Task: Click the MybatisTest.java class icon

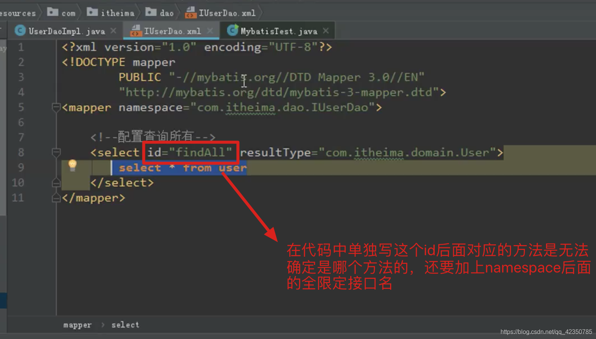Action: 233,30
